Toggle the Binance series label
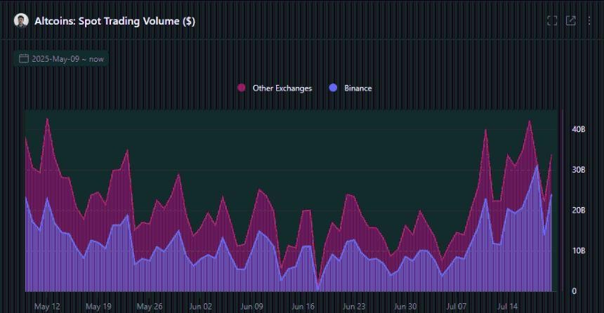Viewport: 604px width, 313px height. 357,88
